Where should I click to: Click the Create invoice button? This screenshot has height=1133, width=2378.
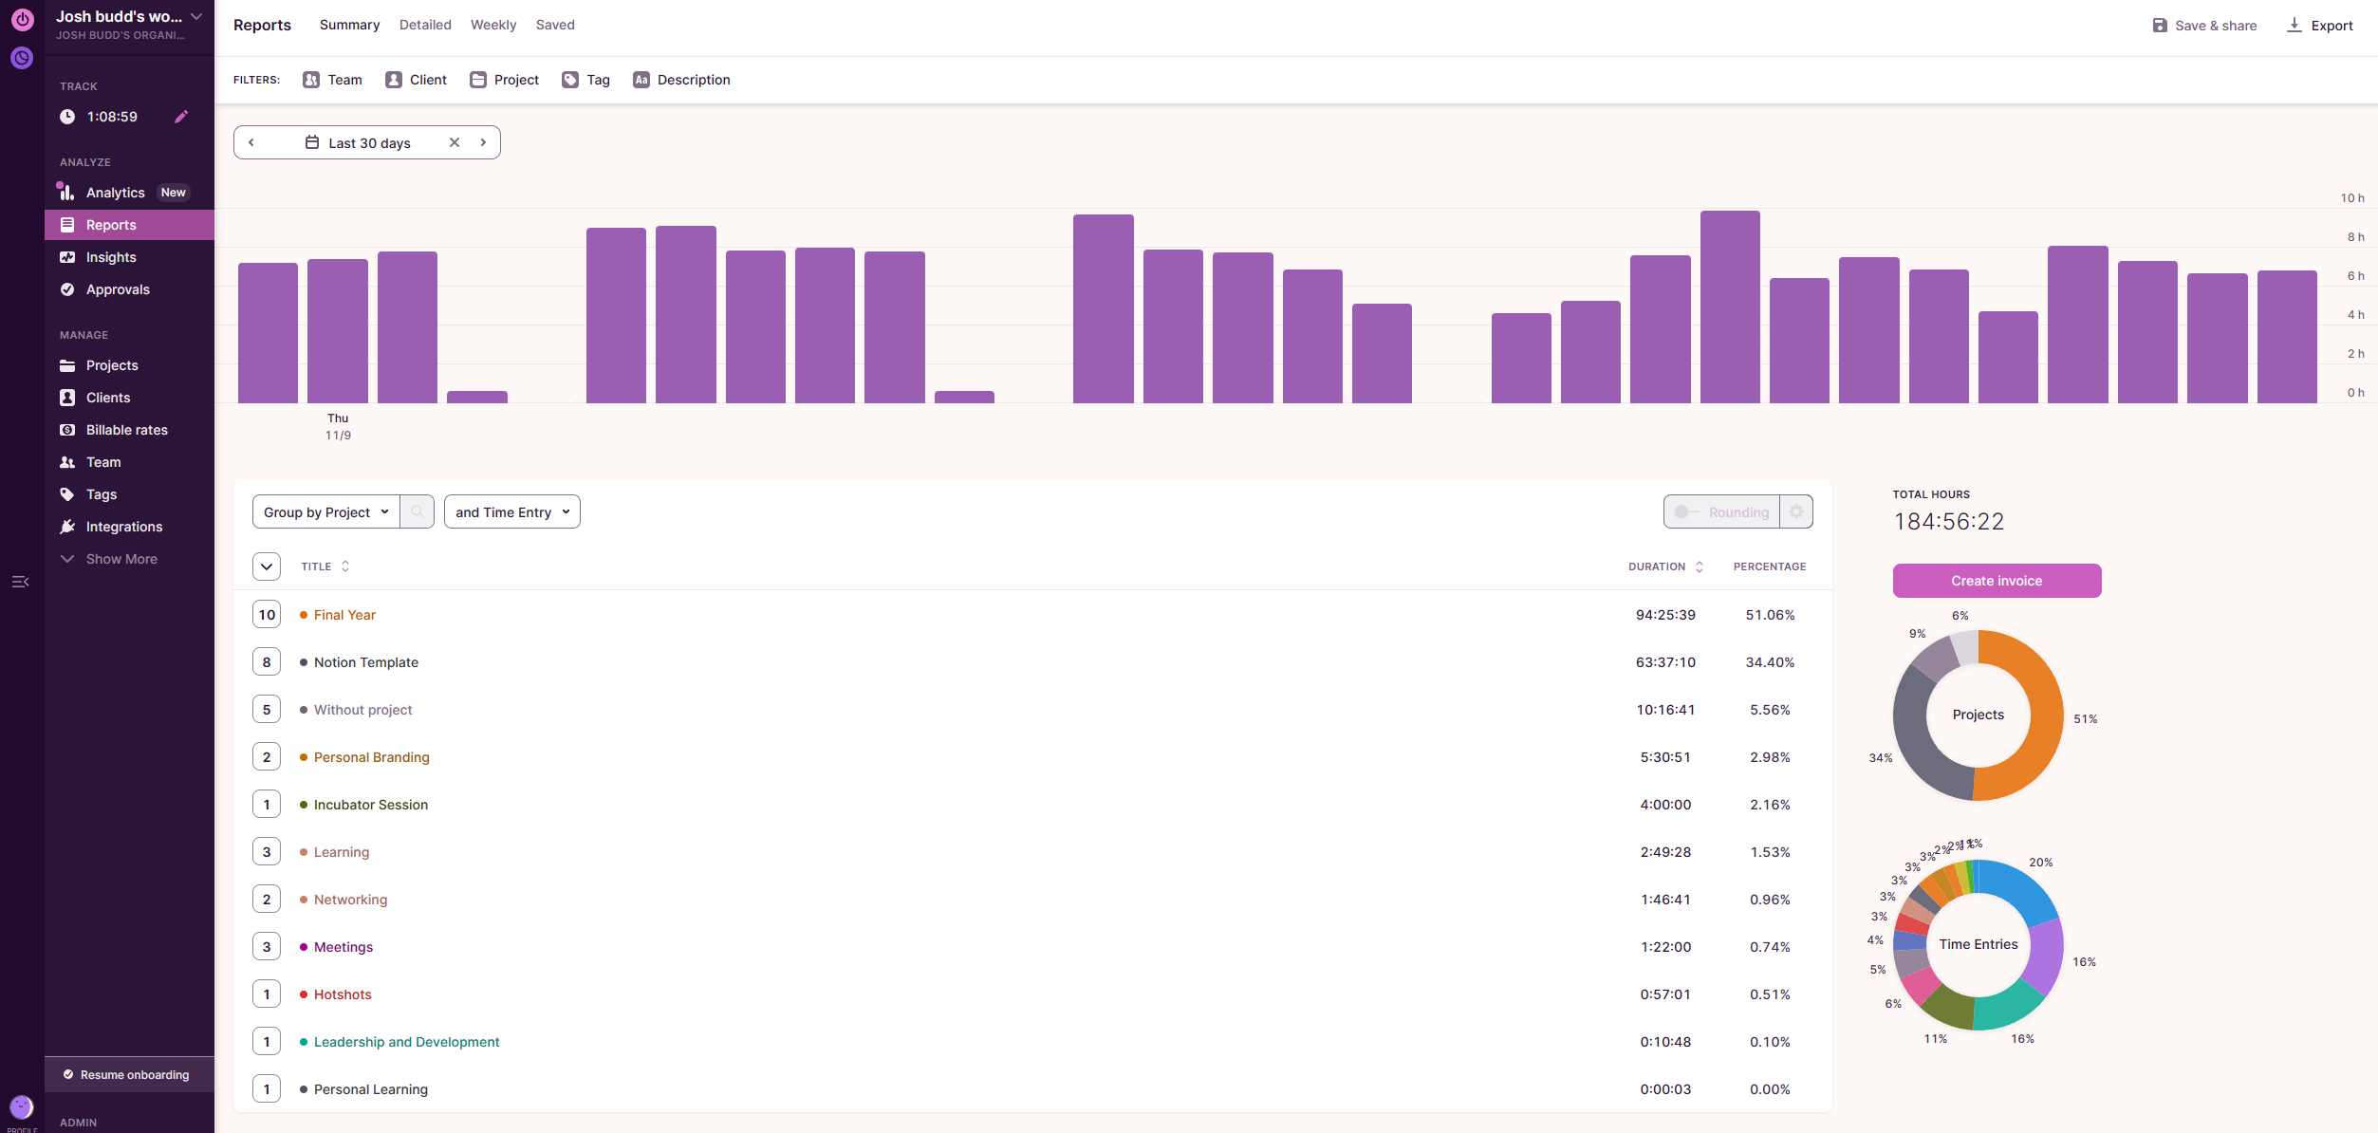pos(1997,581)
